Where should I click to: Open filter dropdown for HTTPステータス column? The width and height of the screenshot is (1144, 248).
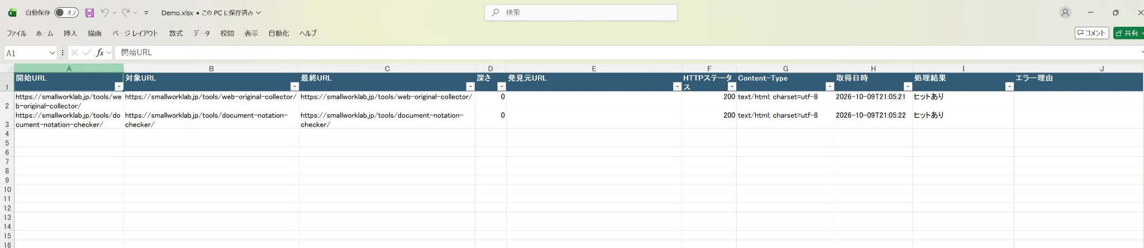(732, 87)
